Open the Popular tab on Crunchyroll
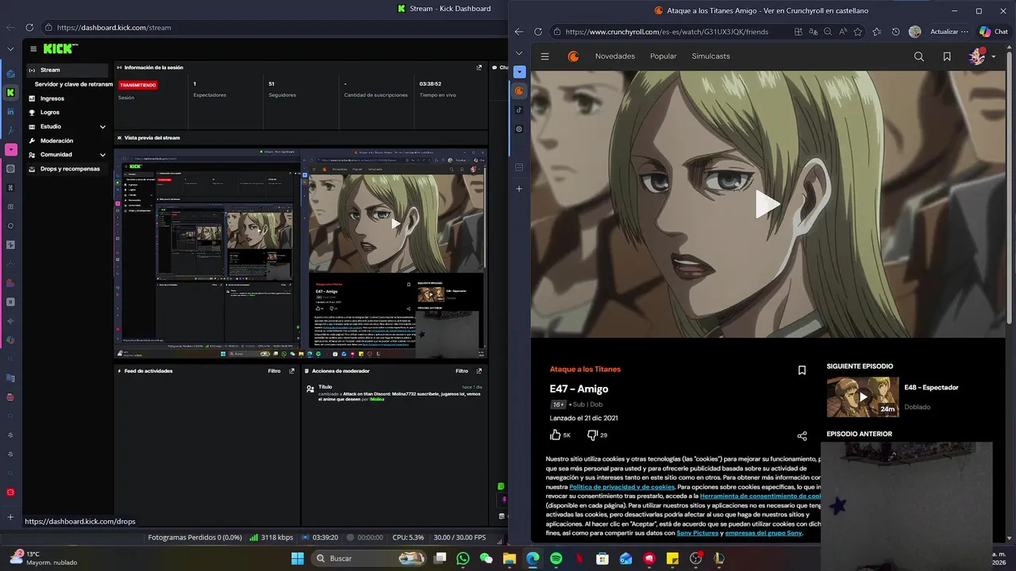The height and width of the screenshot is (571, 1016). click(664, 56)
